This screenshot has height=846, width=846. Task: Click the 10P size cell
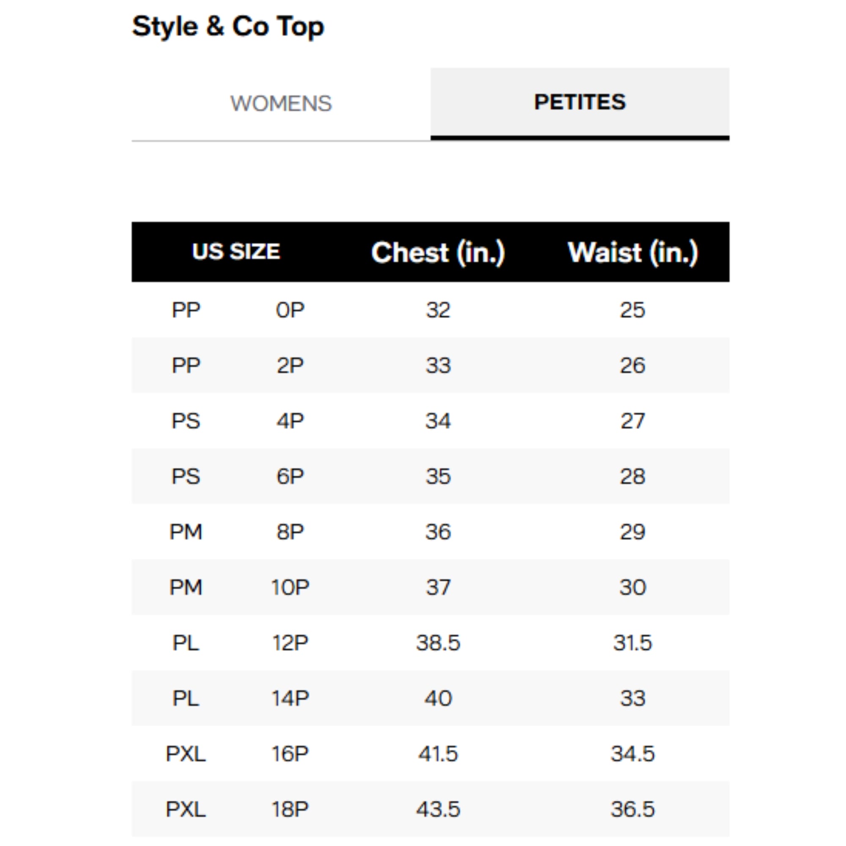tap(290, 587)
